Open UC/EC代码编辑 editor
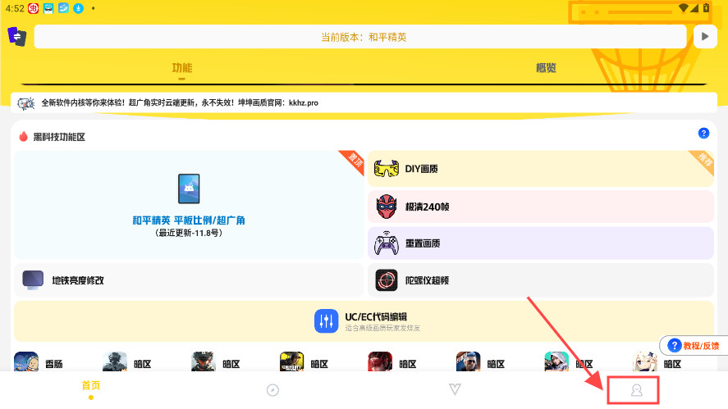 point(364,321)
